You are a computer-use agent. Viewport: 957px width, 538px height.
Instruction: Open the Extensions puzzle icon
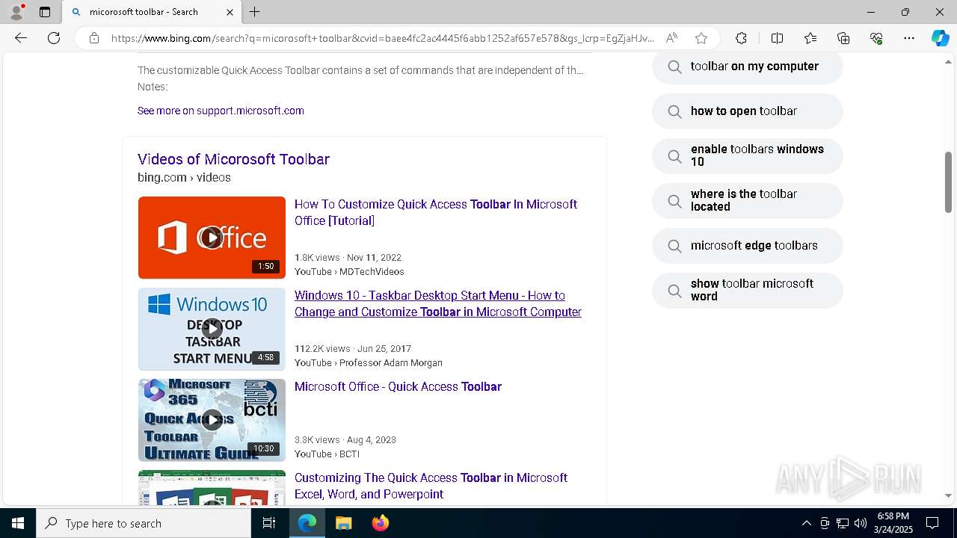[x=741, y=38]
